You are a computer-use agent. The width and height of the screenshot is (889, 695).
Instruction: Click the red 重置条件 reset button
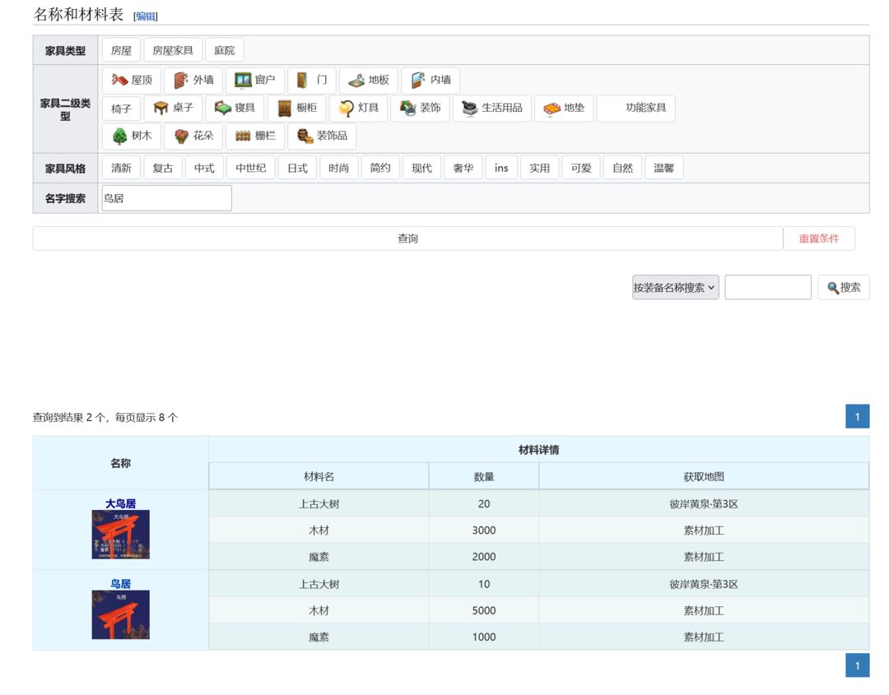coord(819,239)
